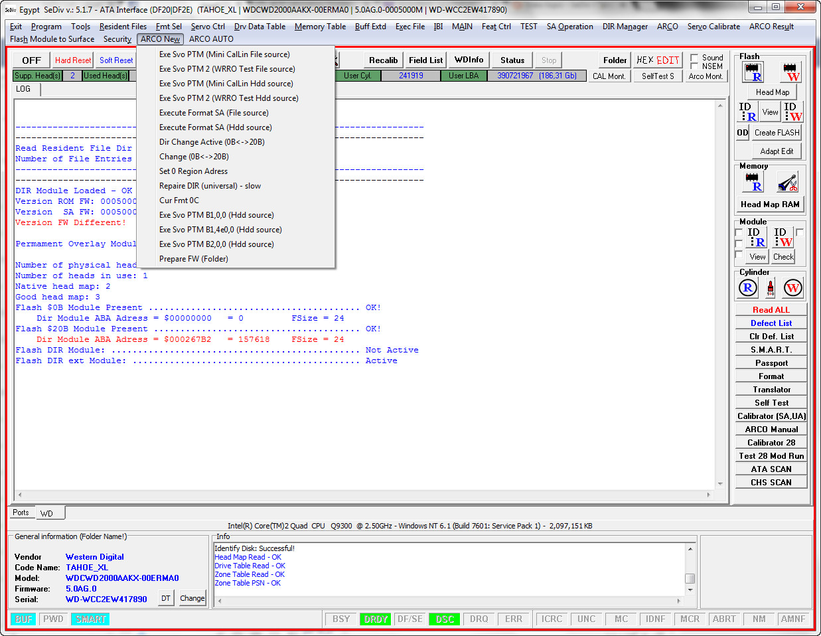Click the Flash write chip icon

(x=790, y=72)
